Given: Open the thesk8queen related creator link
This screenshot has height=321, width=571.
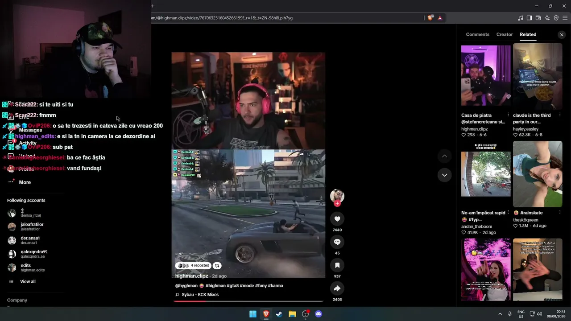Looking at the screenshot, I should tap(525, 220).
